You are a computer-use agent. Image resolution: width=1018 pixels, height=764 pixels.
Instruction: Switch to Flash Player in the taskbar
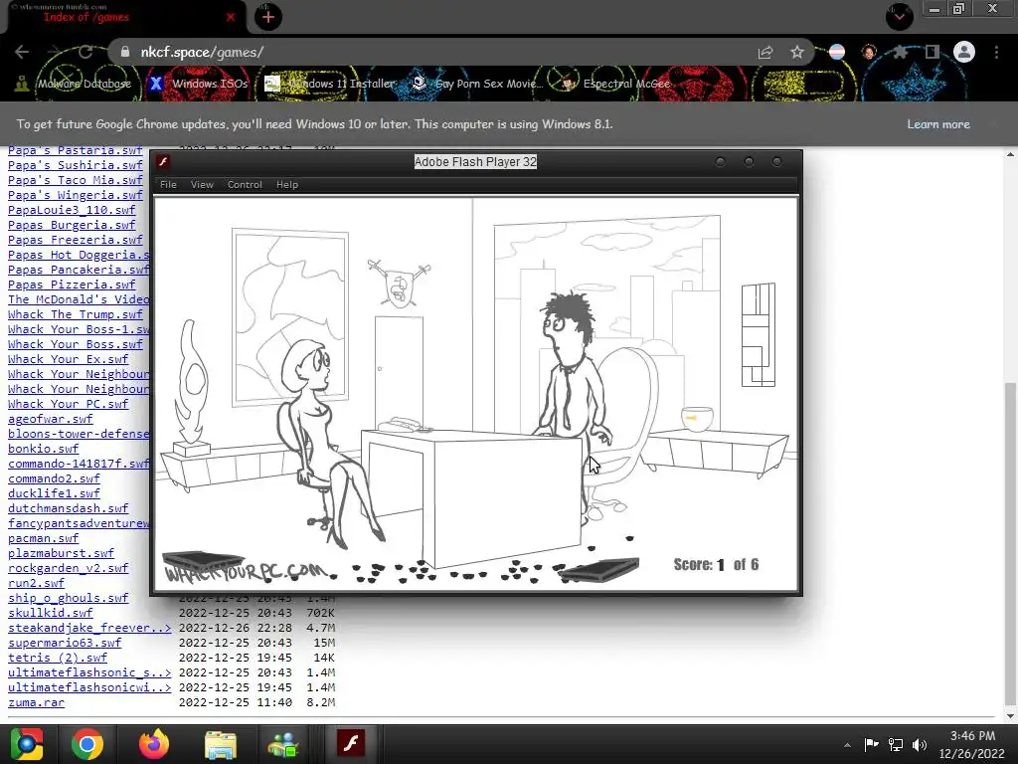point(351,743)
